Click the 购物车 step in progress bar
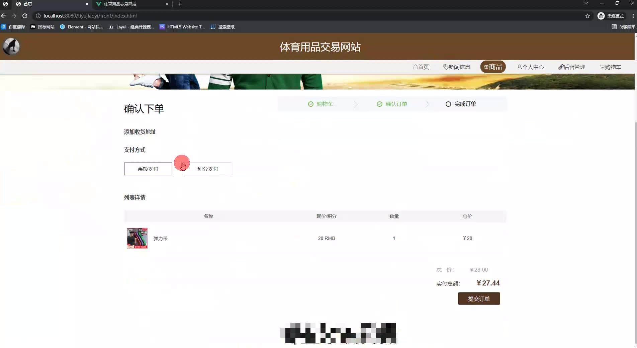 point(320,104)
